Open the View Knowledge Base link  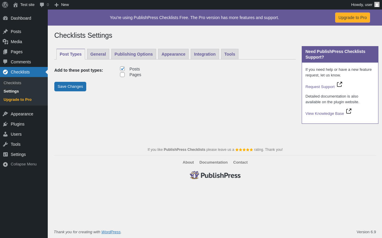(325, 114)
